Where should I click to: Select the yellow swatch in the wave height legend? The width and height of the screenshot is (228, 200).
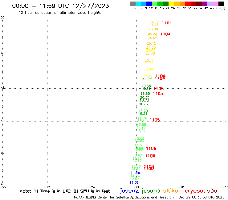click(171, 4)
